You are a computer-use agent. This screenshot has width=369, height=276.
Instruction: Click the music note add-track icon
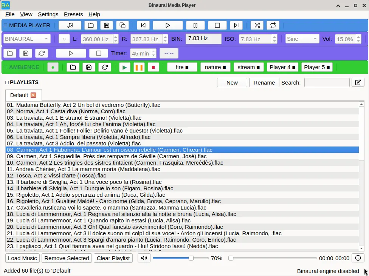(70, 25)
